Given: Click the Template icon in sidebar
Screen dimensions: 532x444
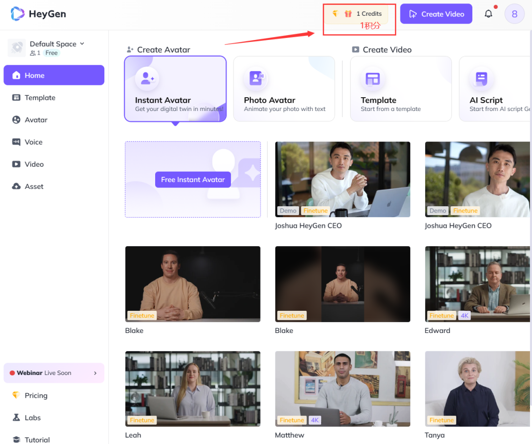Looking at the screenshot, I should click(16, 98).
